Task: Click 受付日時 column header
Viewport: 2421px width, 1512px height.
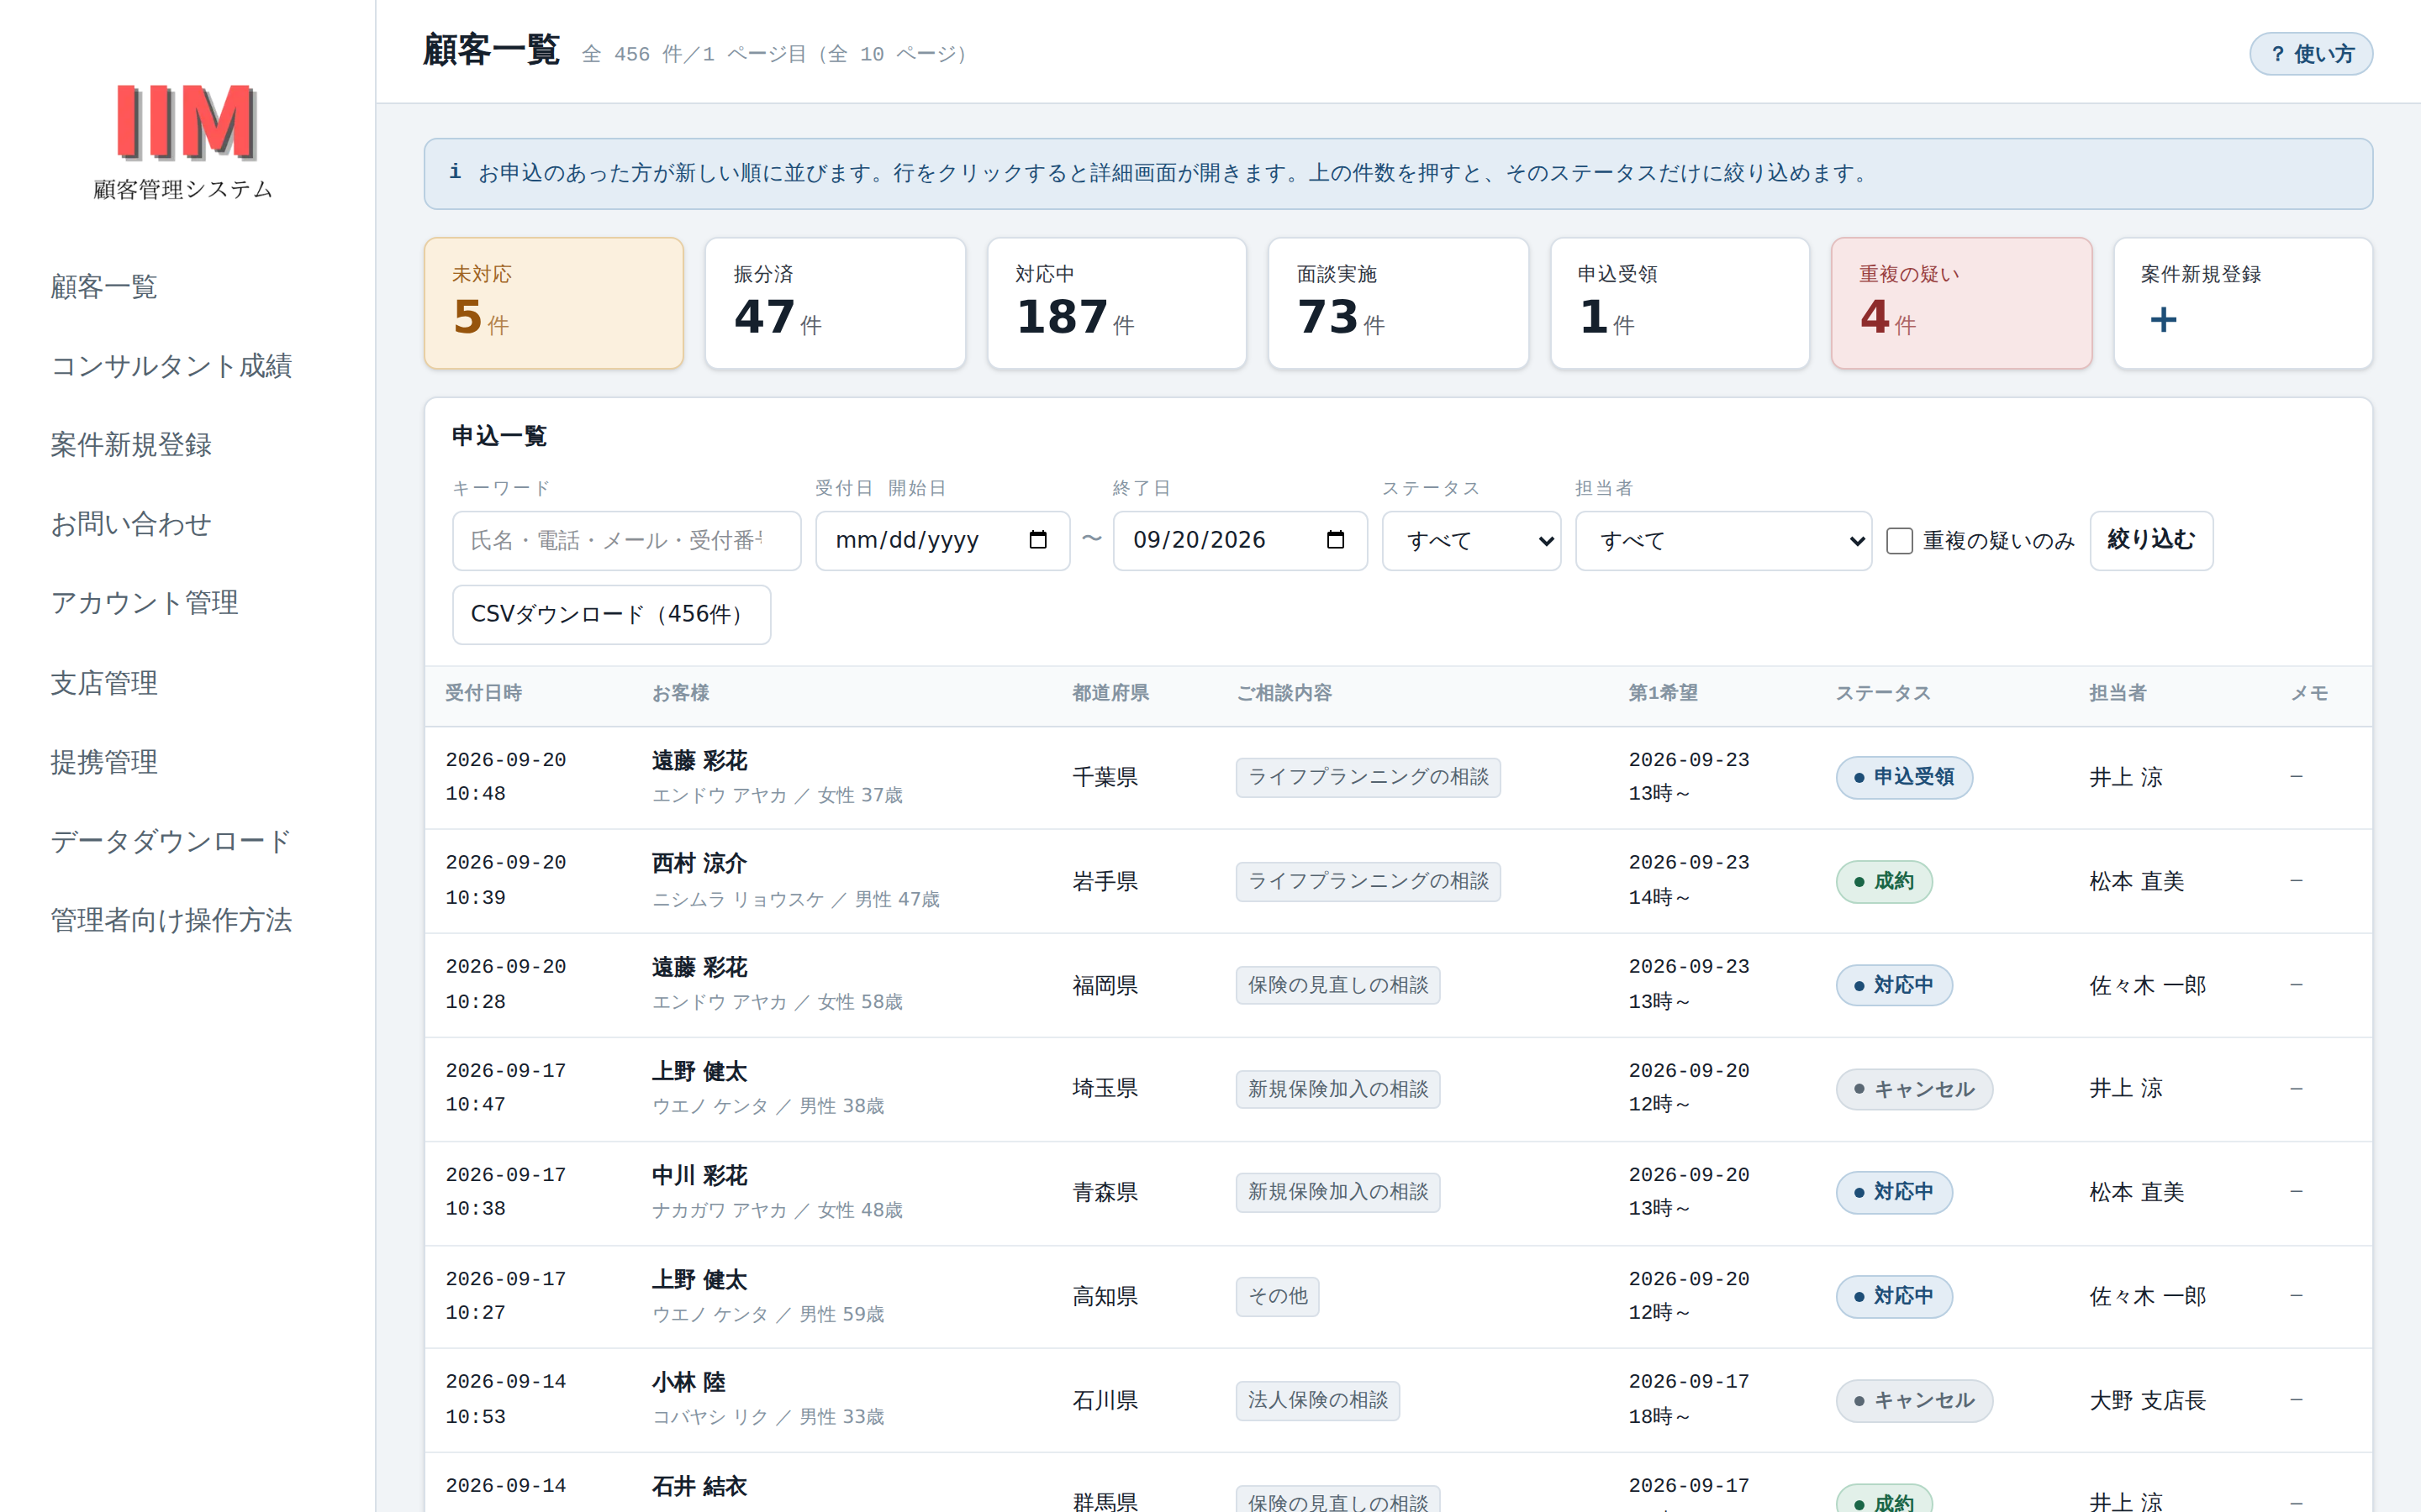Action: point(483,693)
